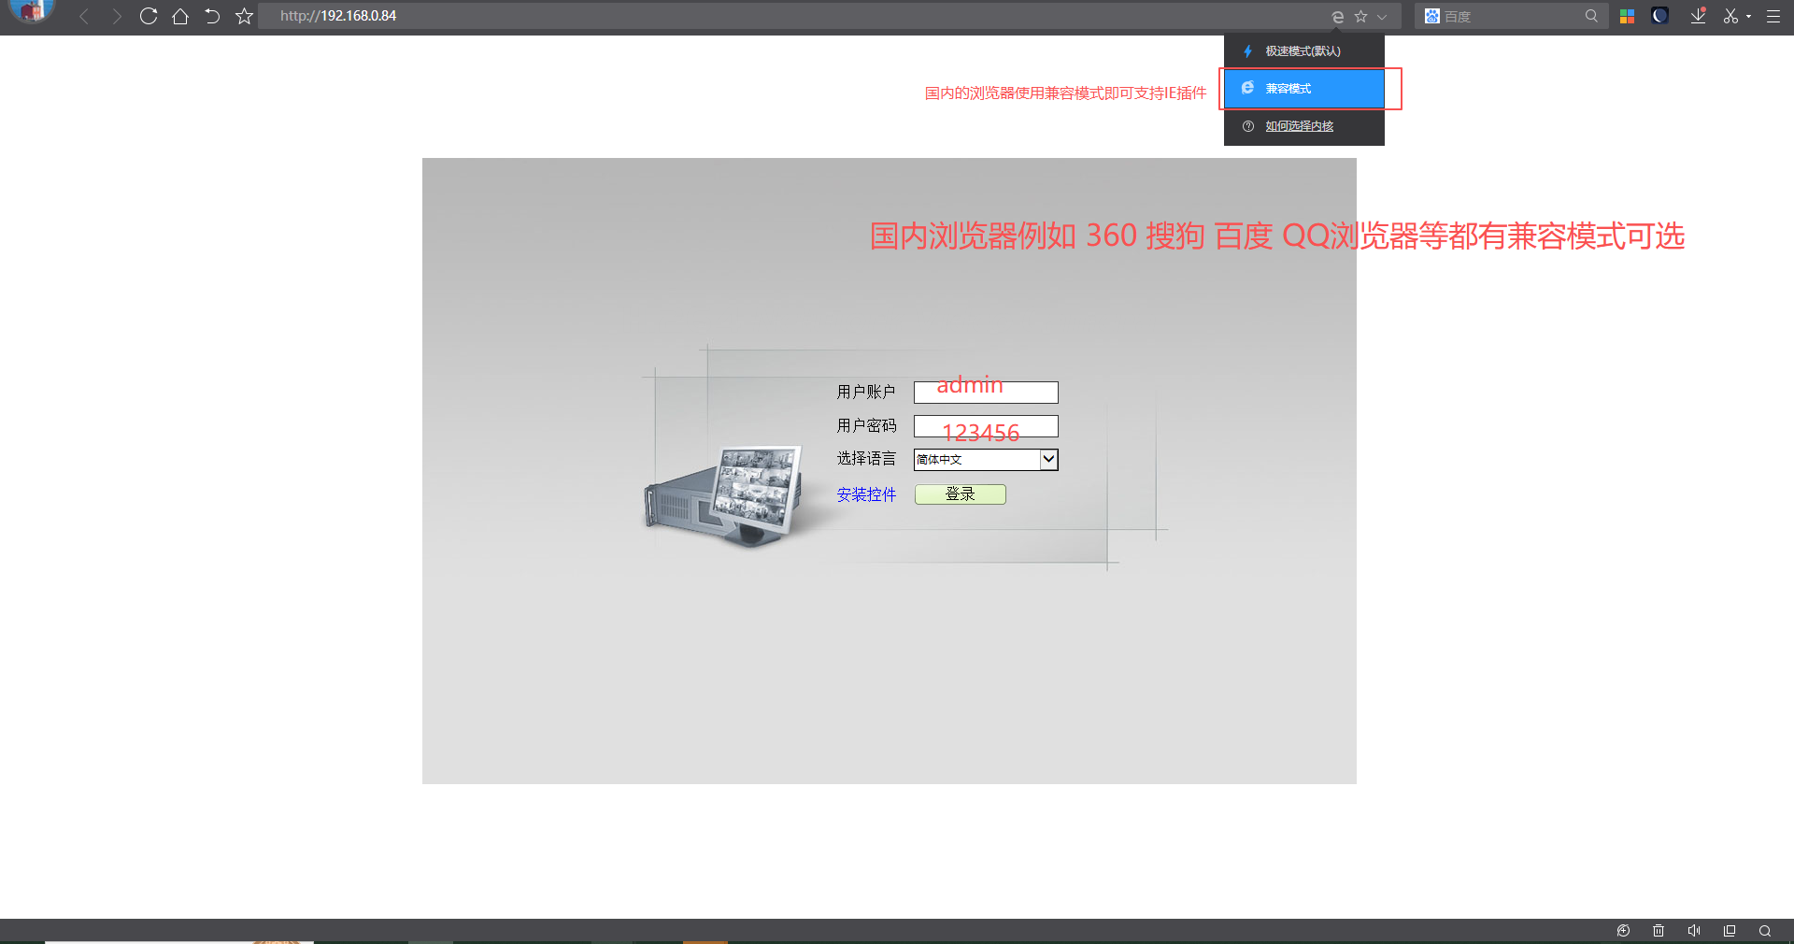Screen dimensions: 1794x944
Task: Click the 用户密码 password input field
Action: (x=986, y=426)
